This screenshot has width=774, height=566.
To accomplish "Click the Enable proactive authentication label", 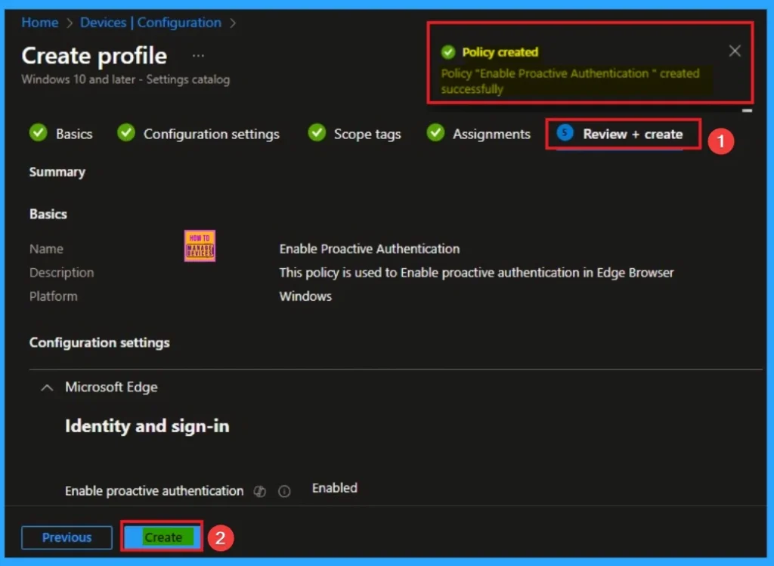I will tap(154, 491).
